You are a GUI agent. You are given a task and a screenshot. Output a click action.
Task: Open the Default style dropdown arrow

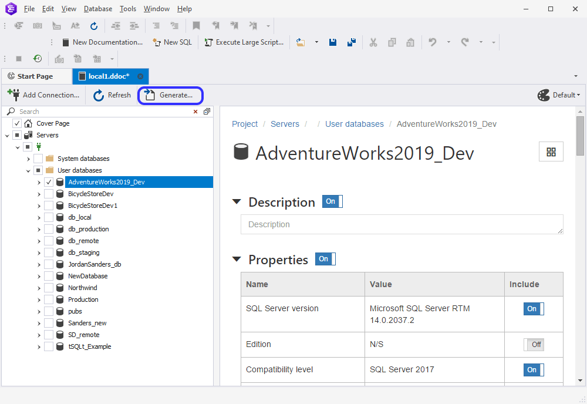(578, 95)
